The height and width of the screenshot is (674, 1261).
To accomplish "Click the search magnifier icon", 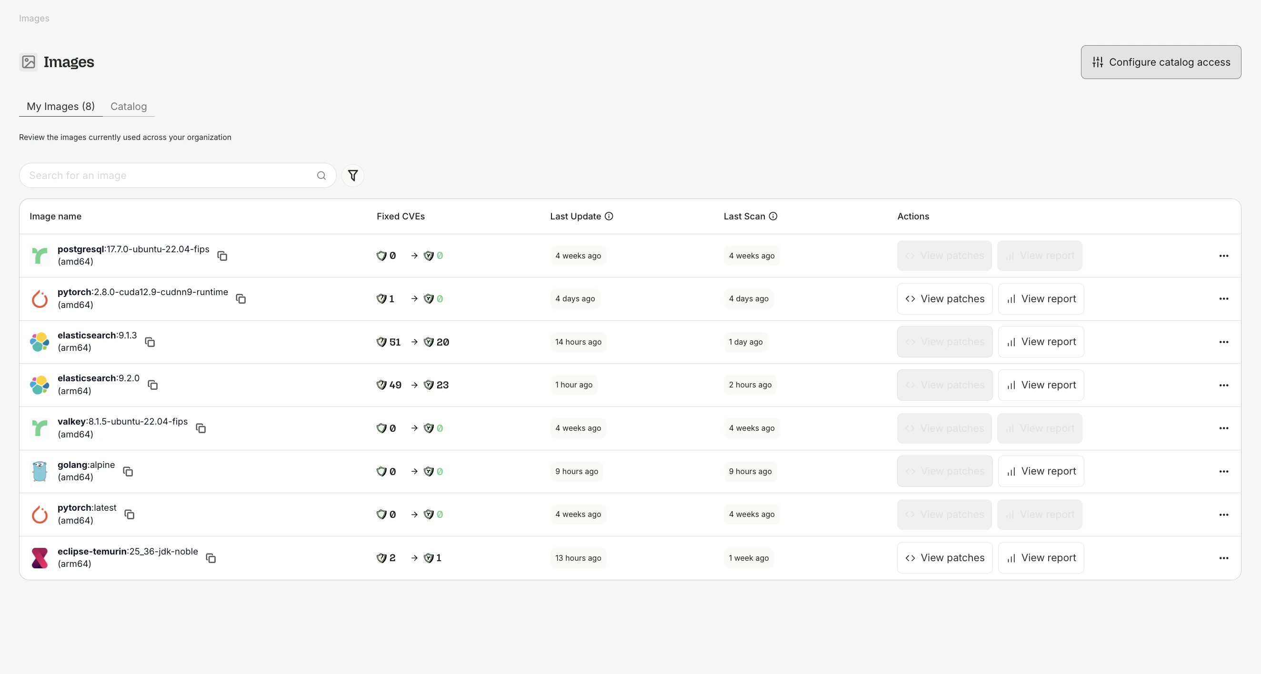I will [x=321, y=176].
